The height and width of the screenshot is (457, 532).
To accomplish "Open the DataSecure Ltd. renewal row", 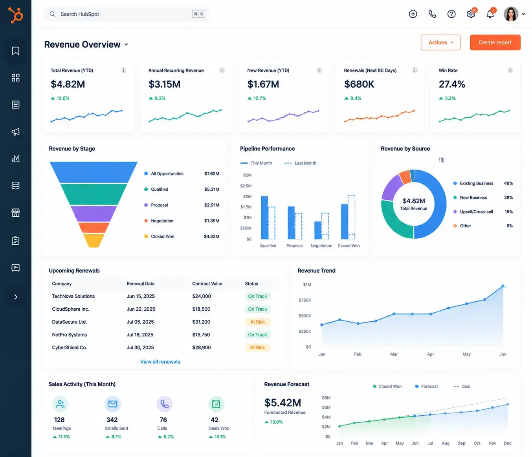I will [163, 322].
